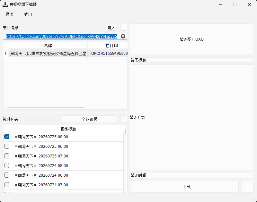The height and width of the screenshot is (202, 257).
Task: Click the 栏目ID column header
Action: (108, 46)
